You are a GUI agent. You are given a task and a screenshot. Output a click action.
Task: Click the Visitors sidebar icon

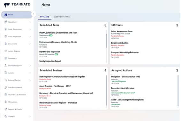[5, 117]
